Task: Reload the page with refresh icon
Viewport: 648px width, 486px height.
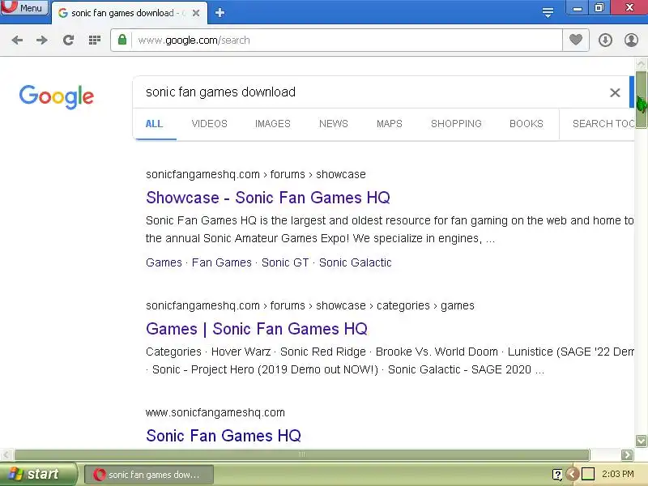Action: (68, 40)
